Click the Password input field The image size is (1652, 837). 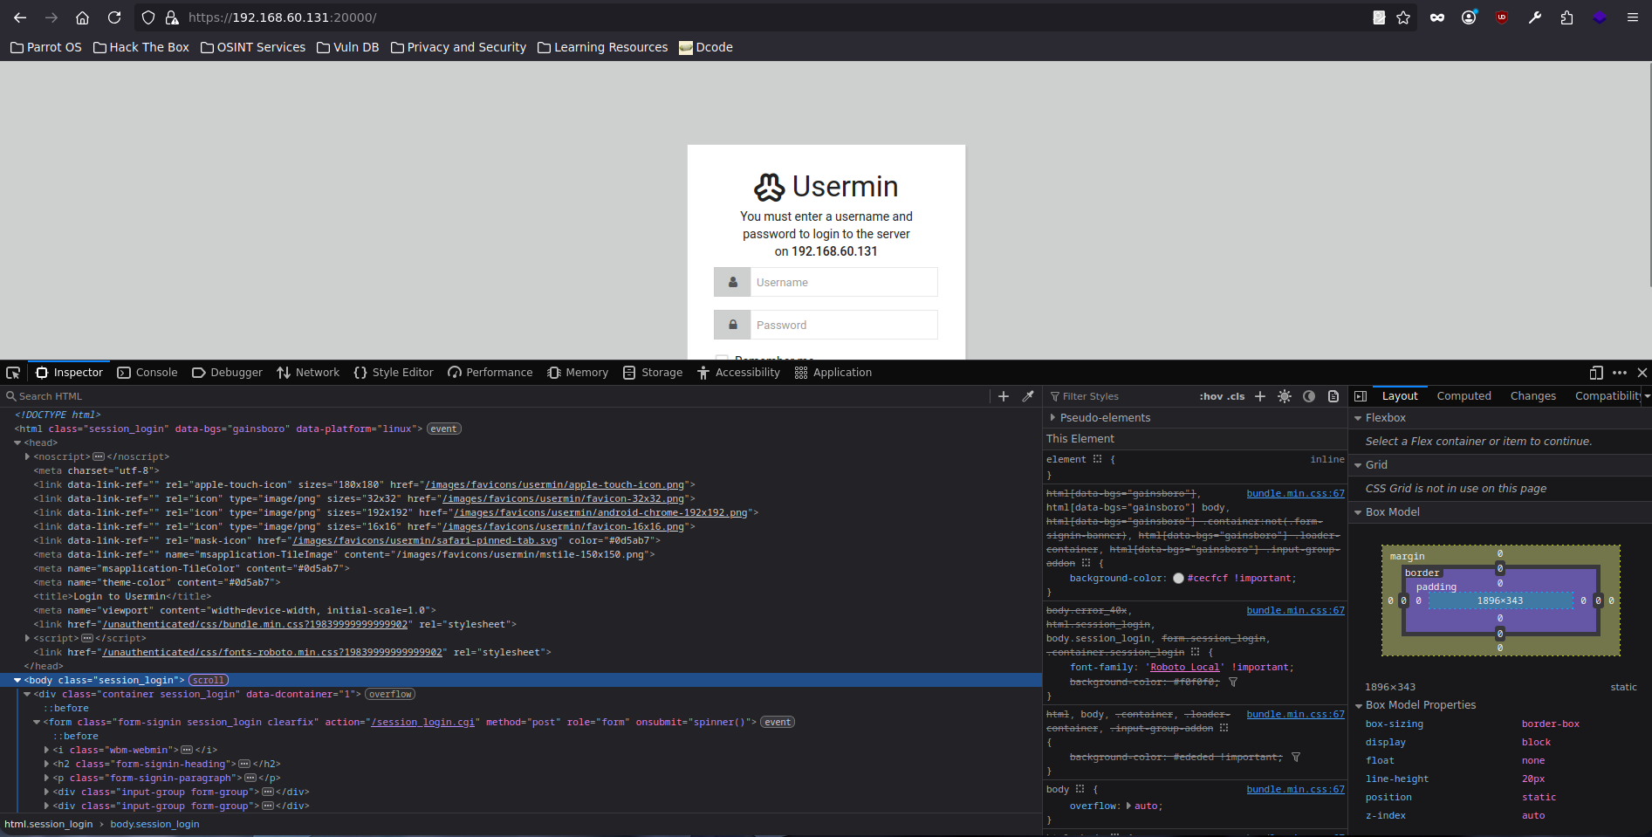(x=844, y=326)
